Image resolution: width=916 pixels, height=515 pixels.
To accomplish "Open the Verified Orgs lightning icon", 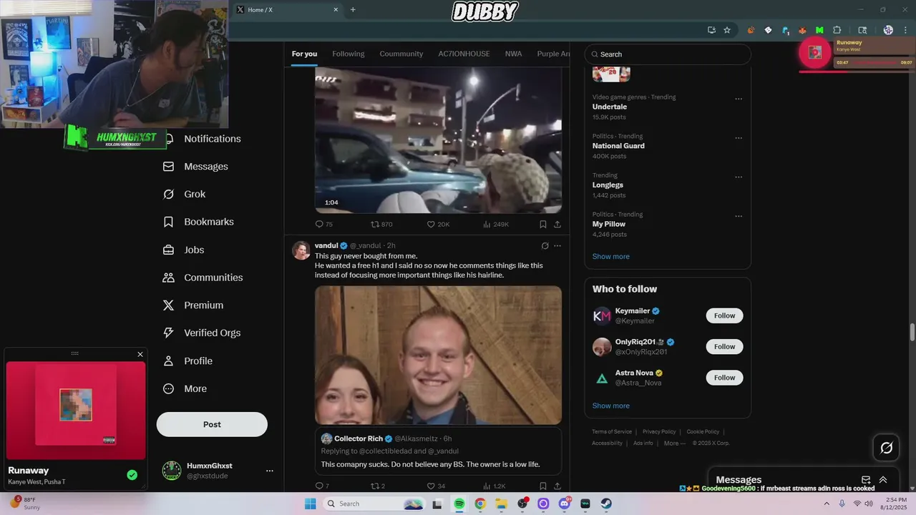I will tap(168, 333).
